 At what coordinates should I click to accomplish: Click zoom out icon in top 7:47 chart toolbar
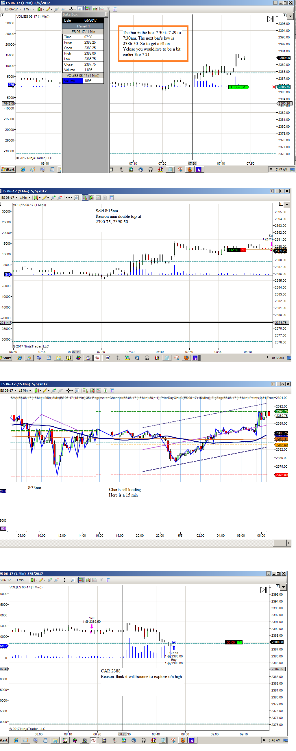64,9
